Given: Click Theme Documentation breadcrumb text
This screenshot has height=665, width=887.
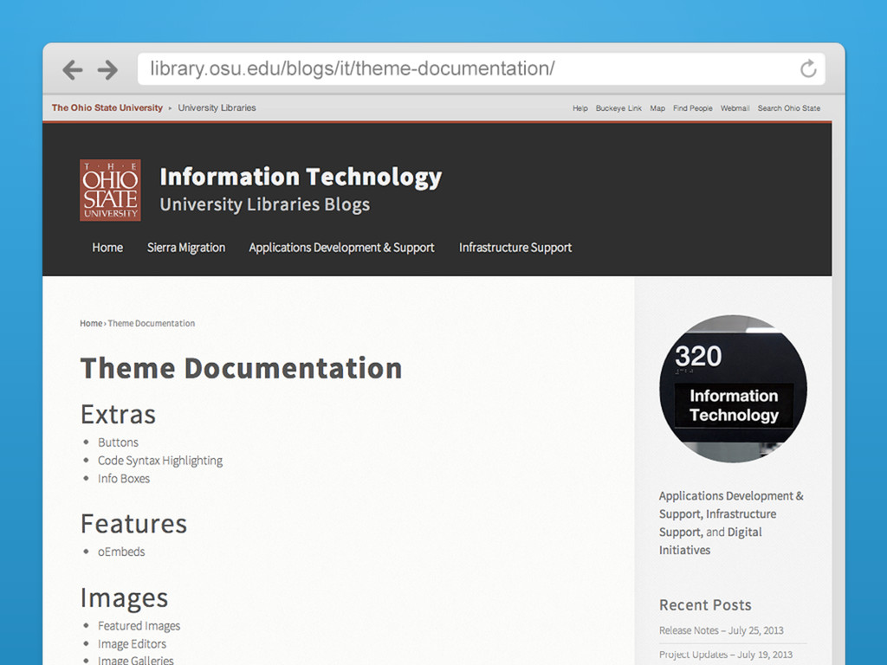Looking at the screenshot, I should (x=151, y=324).
